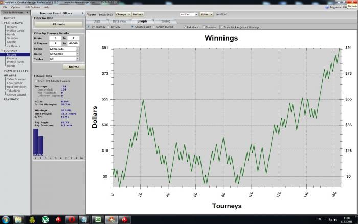This screenshot has height=224, width=358.
Task: Open the Options menu
Action: (x=16, y=7)
